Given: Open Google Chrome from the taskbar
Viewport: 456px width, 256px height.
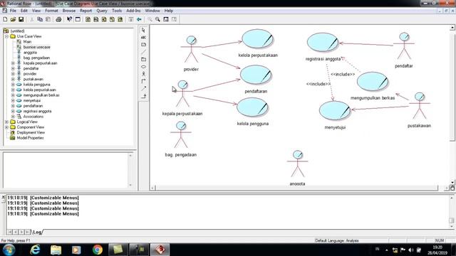Looking at the screenshot, I should click(98, 250).
